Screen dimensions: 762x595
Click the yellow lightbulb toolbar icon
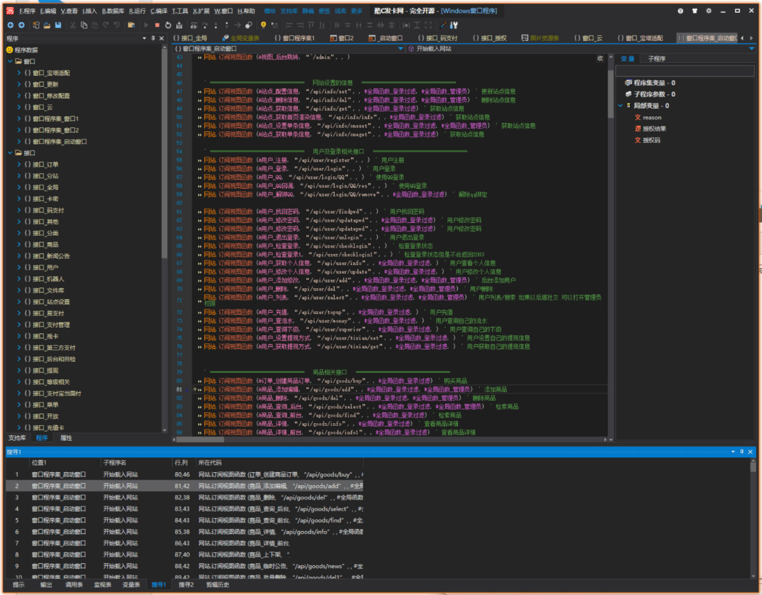[x=263, y=25]
